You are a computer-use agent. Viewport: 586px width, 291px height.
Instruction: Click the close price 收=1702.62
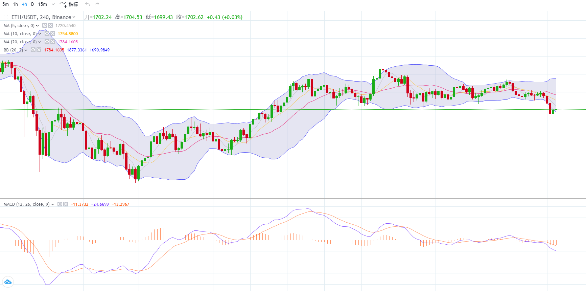tap(190, 17)
